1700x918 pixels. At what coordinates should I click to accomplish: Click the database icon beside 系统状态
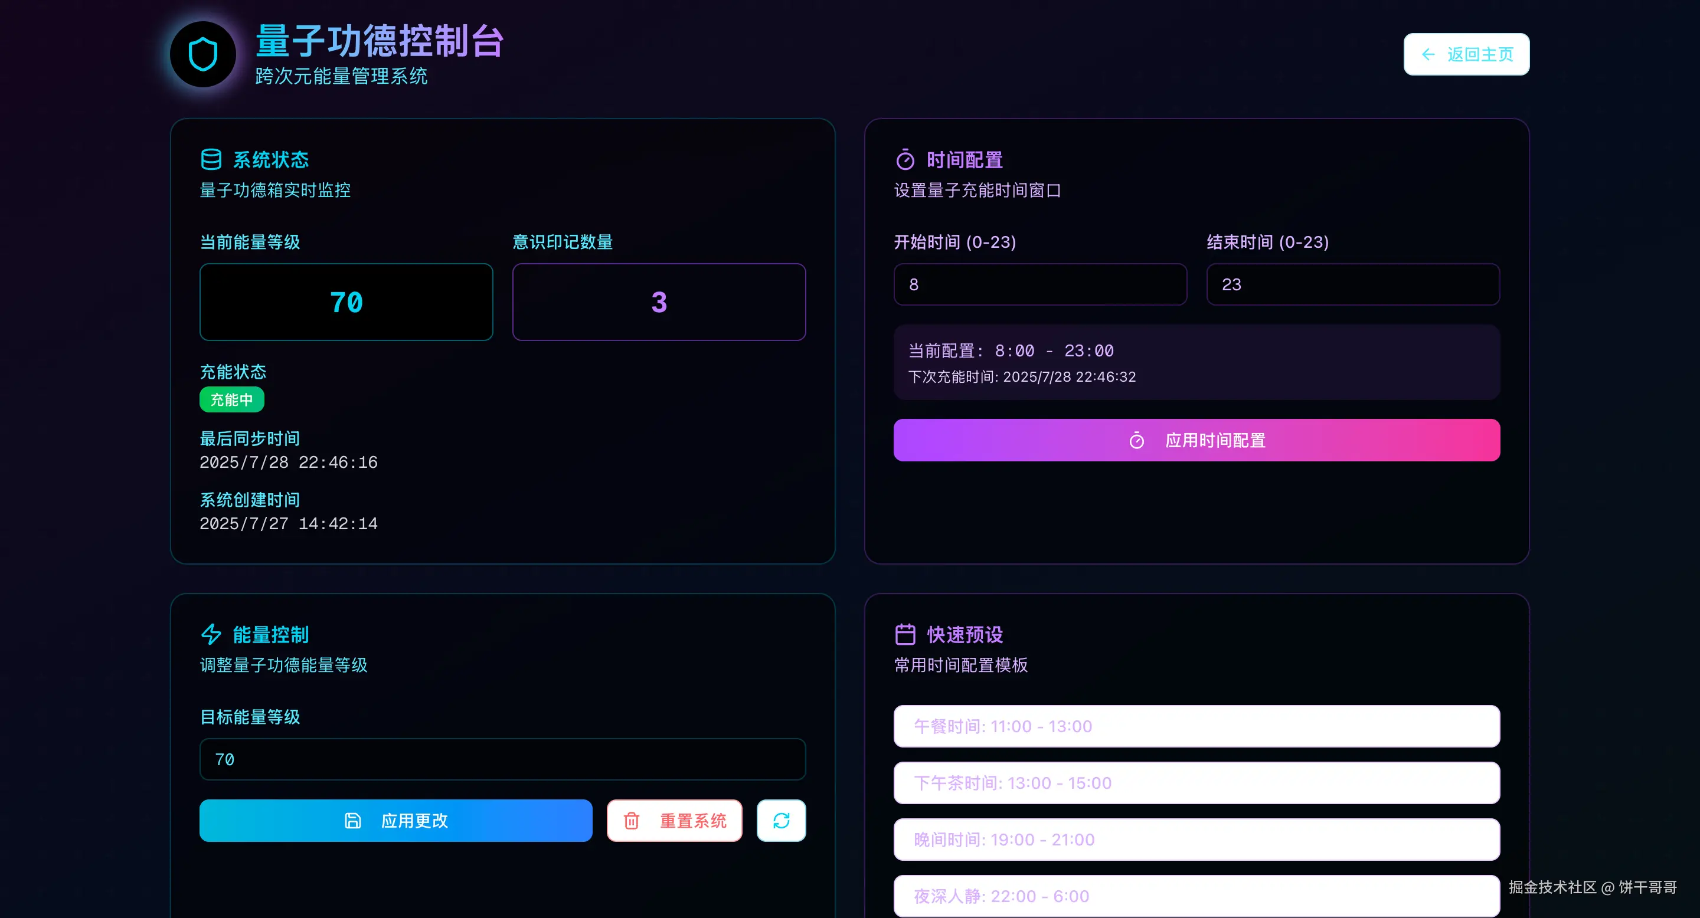(211, 160)
